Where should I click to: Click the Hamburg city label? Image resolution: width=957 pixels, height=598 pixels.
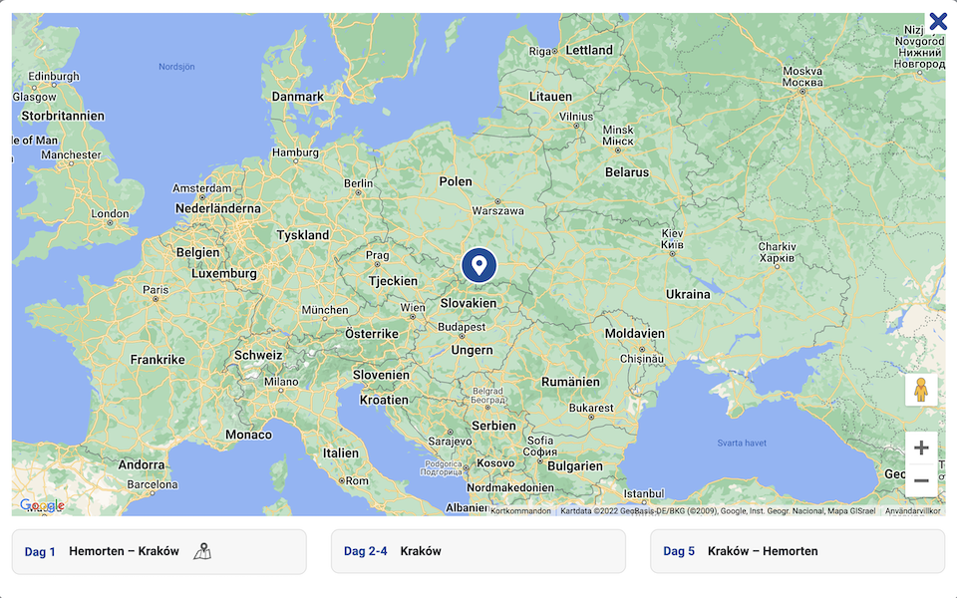[x=295, y=151]
